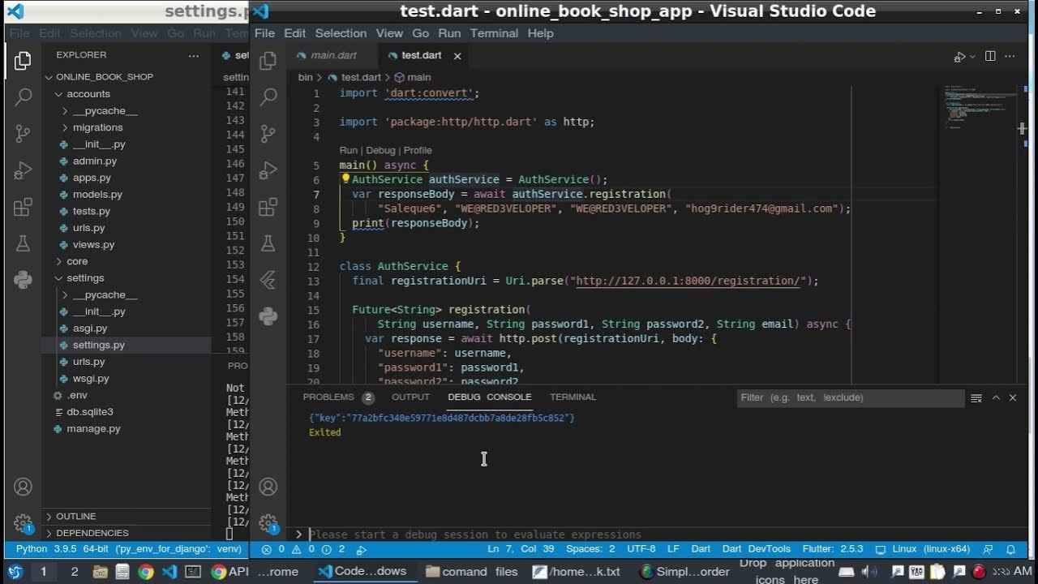This screenshot has height=584, width=1038.
Task: Open Extensions icon in back settings.py window
Action: (x=23, y=208)
